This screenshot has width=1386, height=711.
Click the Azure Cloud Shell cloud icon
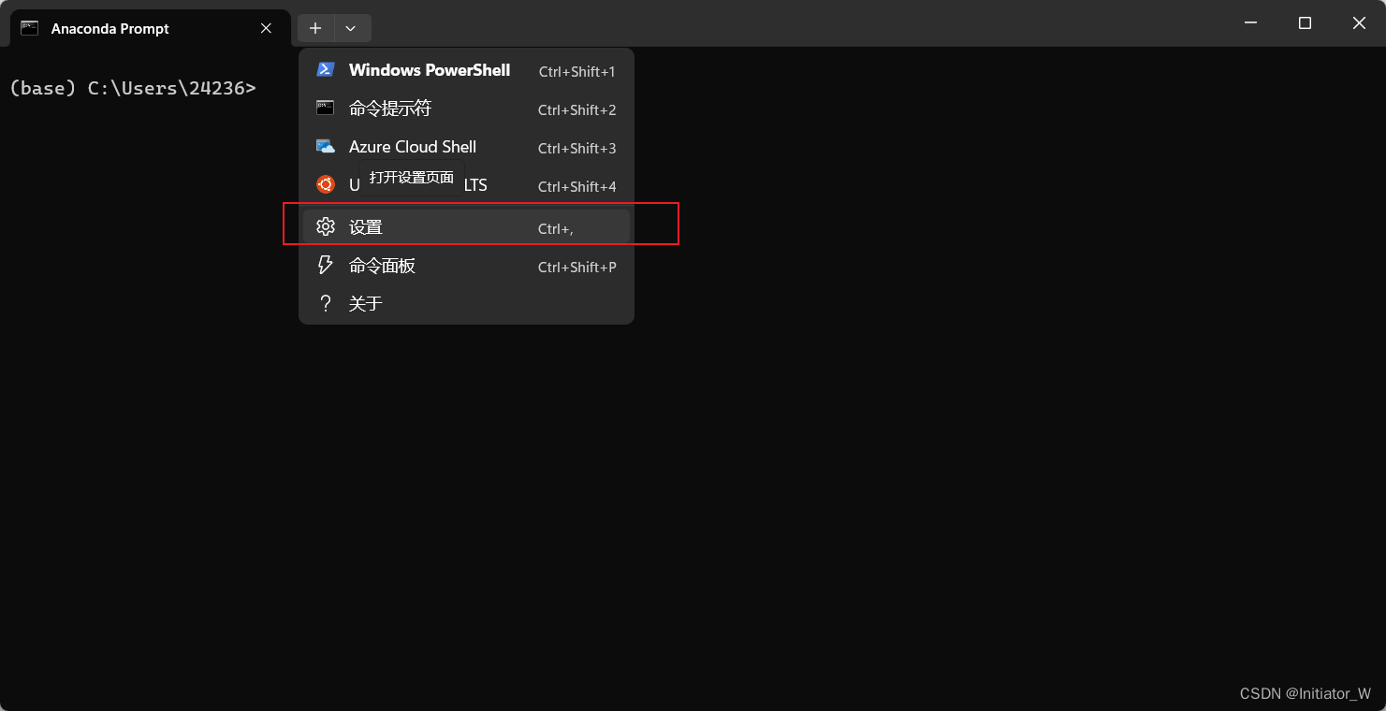(x=325, y=146)
